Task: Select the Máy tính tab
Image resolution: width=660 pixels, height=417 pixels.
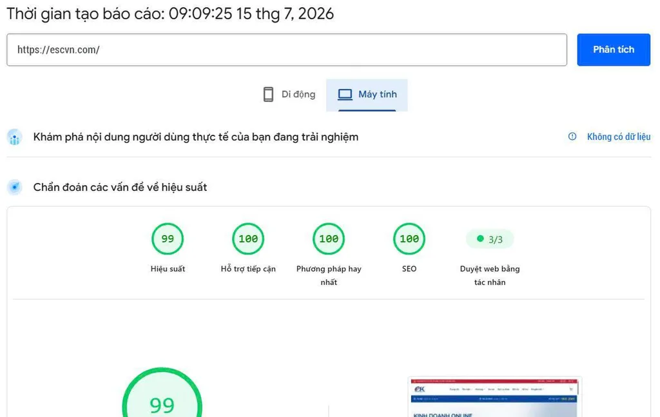Action: tap(367, 94)
